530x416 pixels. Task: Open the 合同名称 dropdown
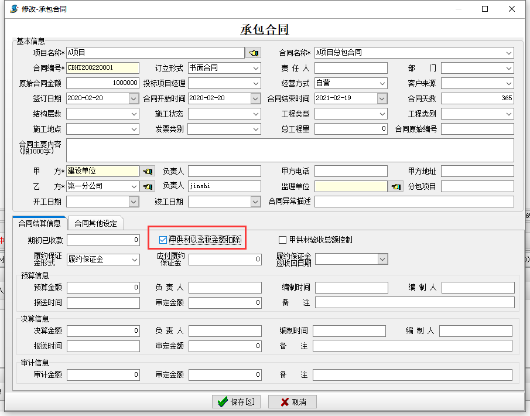pos(509,53)
